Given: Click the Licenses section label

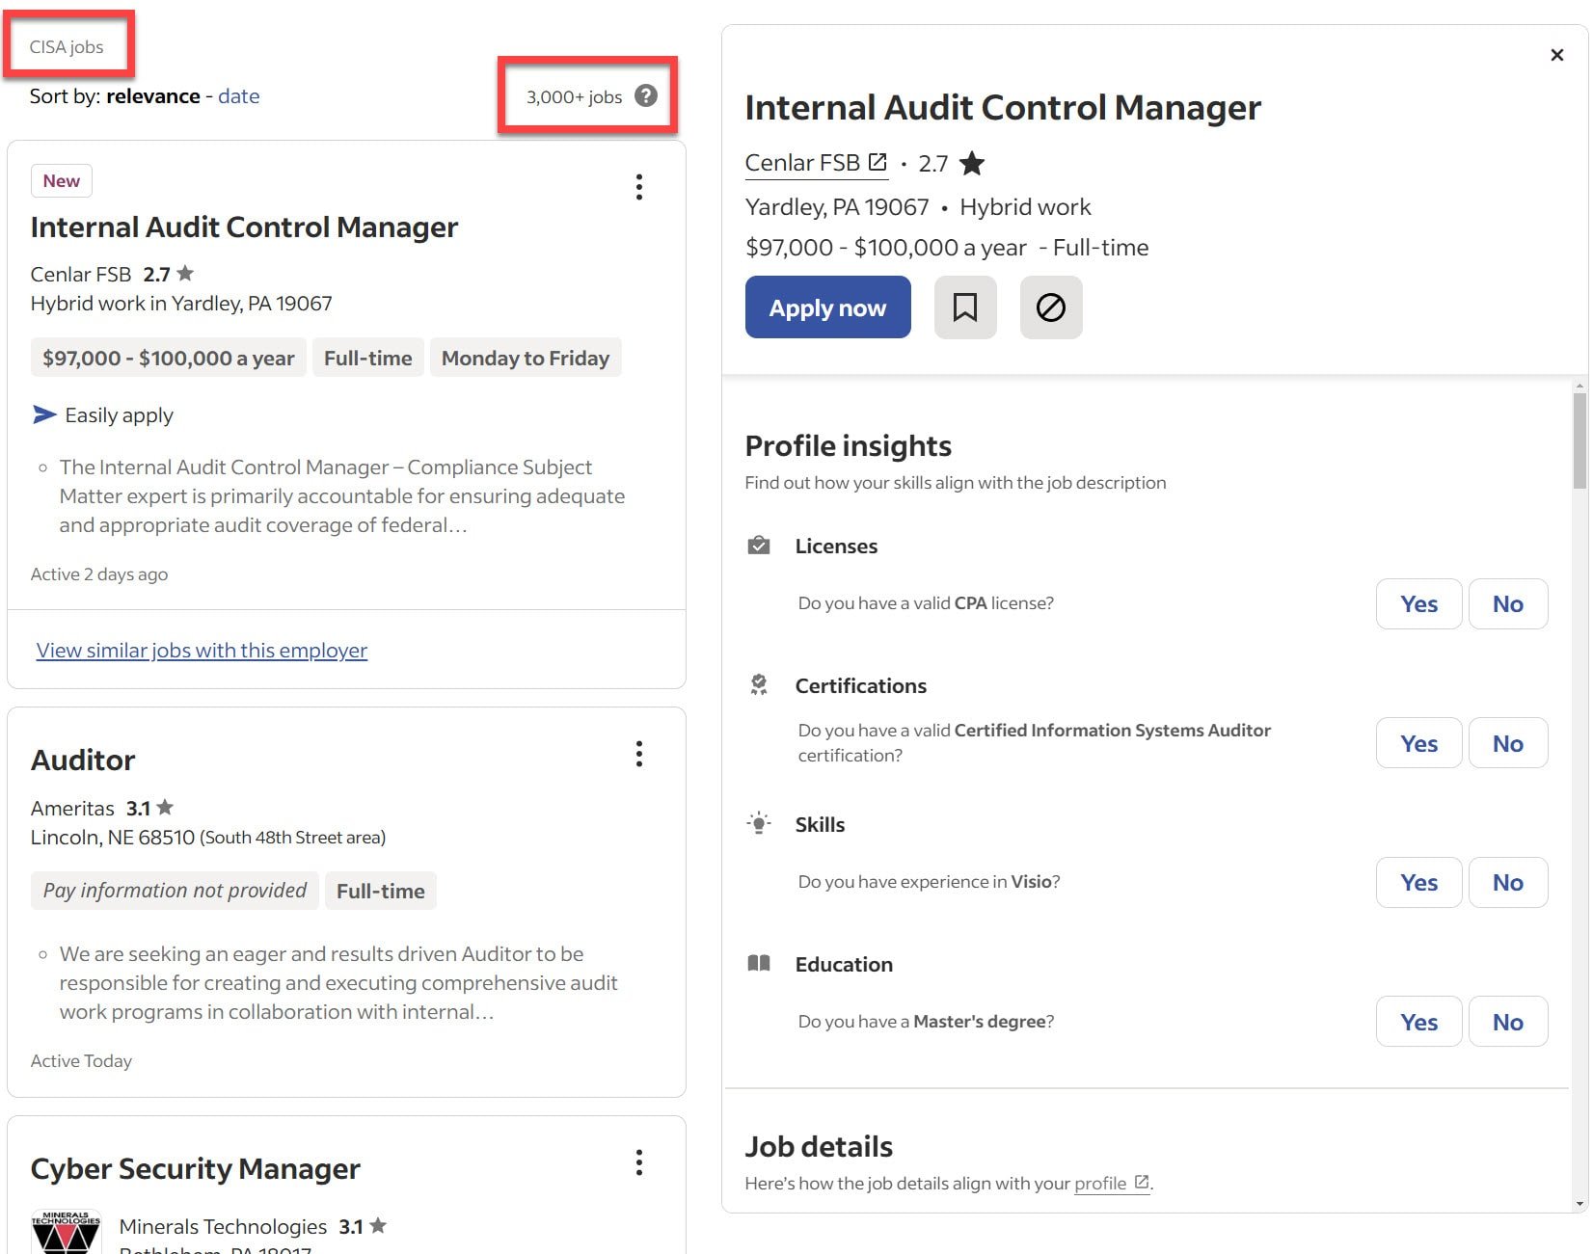Looking at the screenshot, I should click(x=836, y=547).
